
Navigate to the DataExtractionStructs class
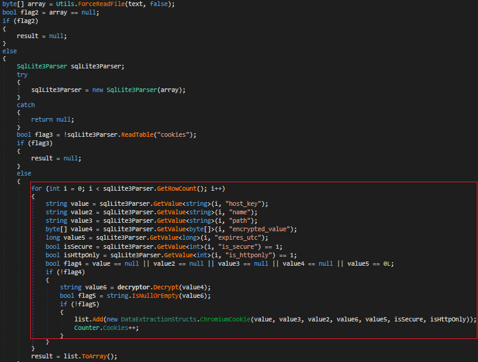click(x=148, y=319)
